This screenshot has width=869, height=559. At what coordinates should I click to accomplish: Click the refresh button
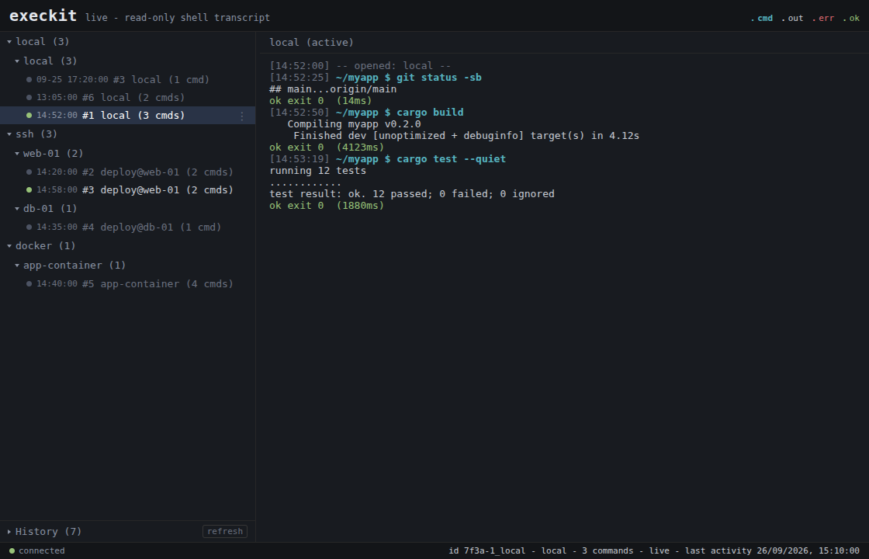(x=225, y=531)
